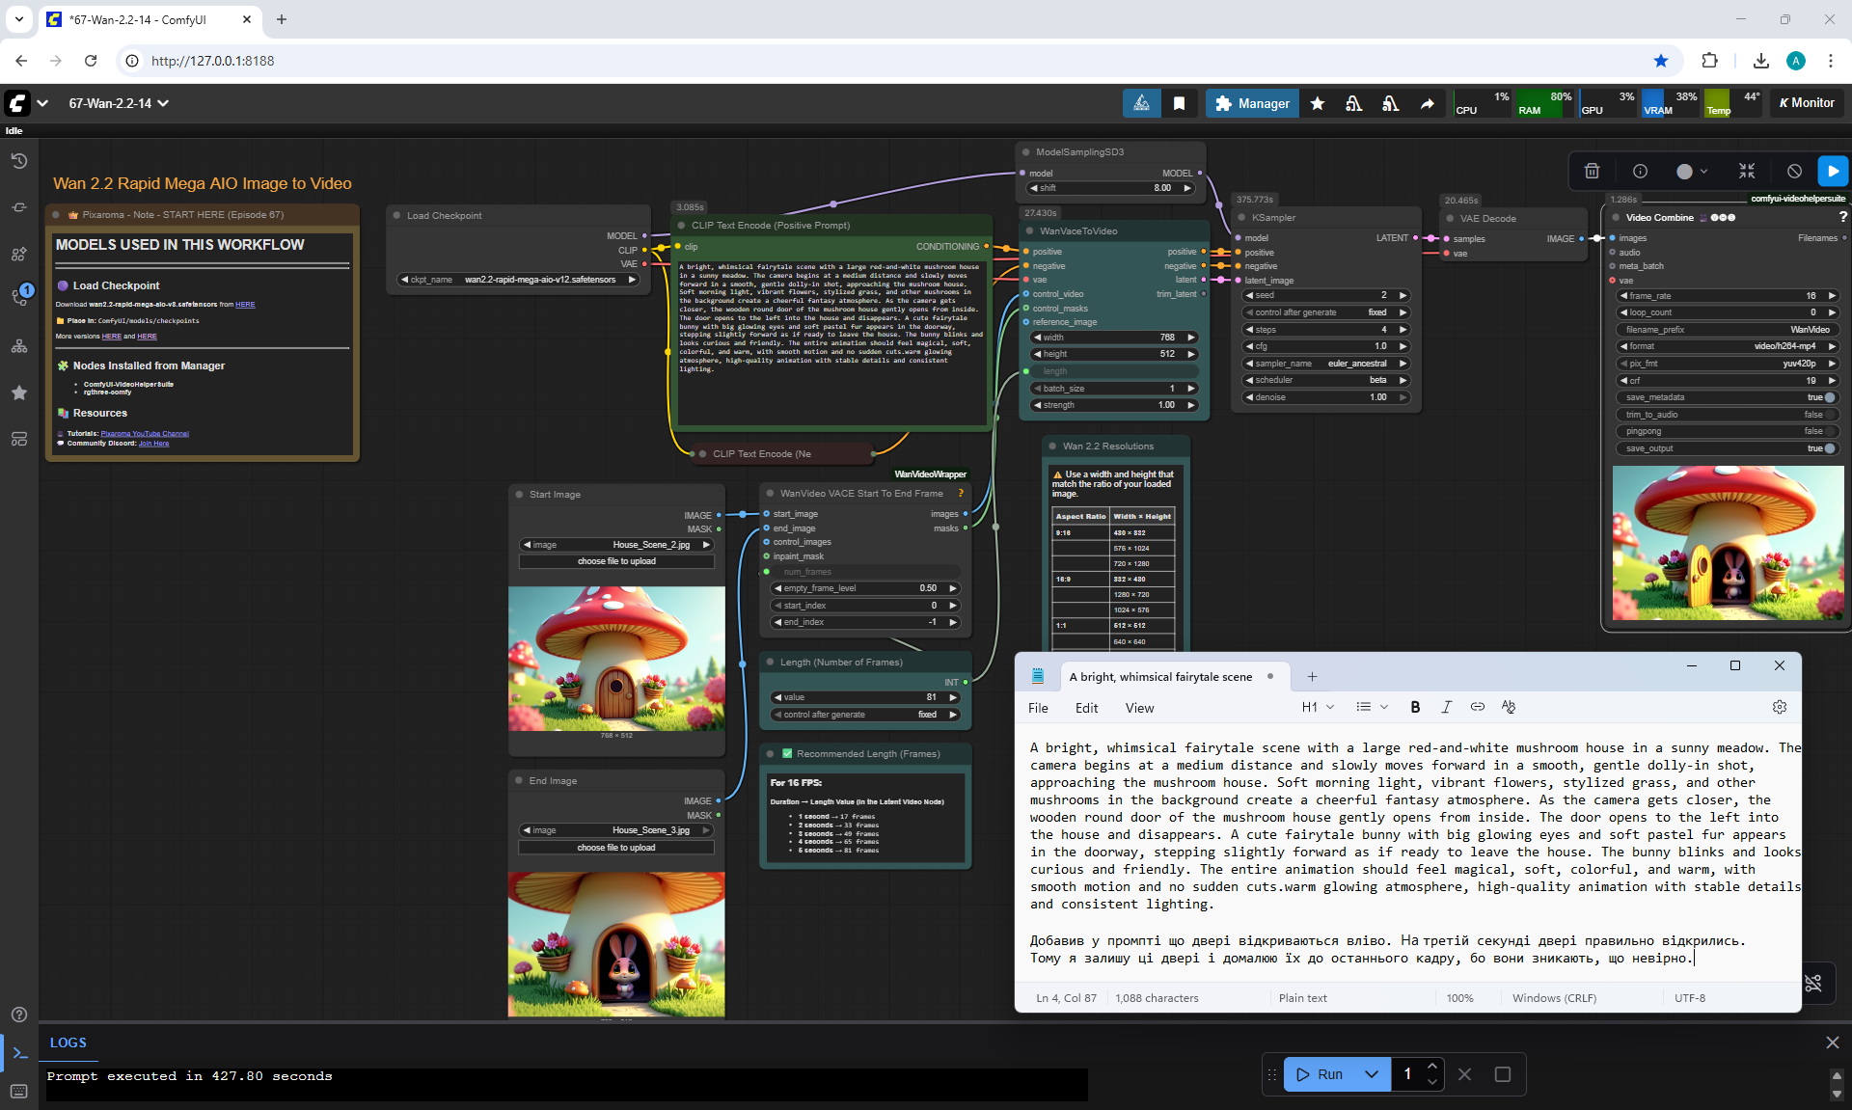1852x1110 pixels.
Task: Collapse selected node with inward-arrows icon
Action: (x=1747, y=171)
